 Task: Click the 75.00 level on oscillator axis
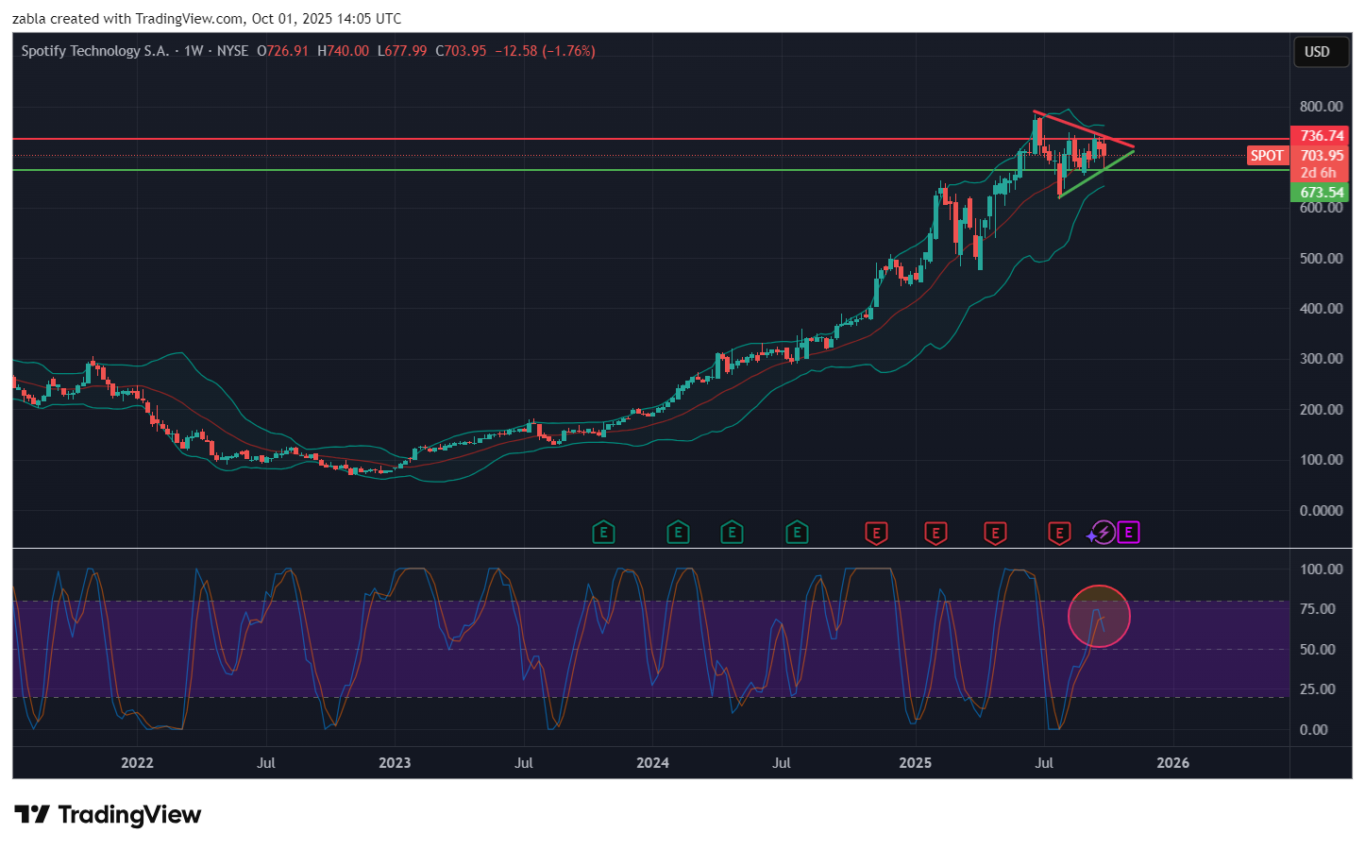(x=1317, y=609)
